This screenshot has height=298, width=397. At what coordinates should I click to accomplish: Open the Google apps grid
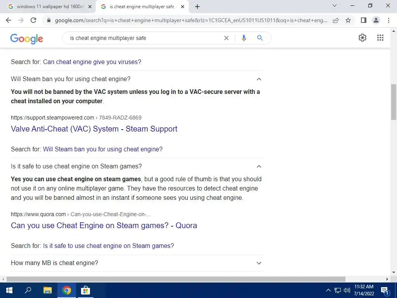tap(380, 38)
